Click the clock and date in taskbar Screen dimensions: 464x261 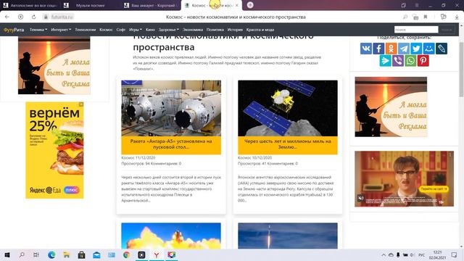[x=437, y=254]
